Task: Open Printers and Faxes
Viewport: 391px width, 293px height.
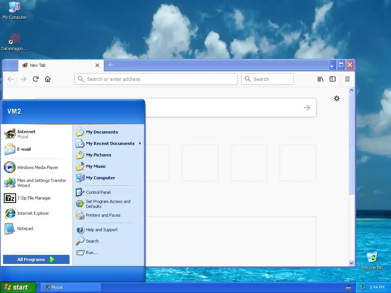Action: tap(109, 215)
